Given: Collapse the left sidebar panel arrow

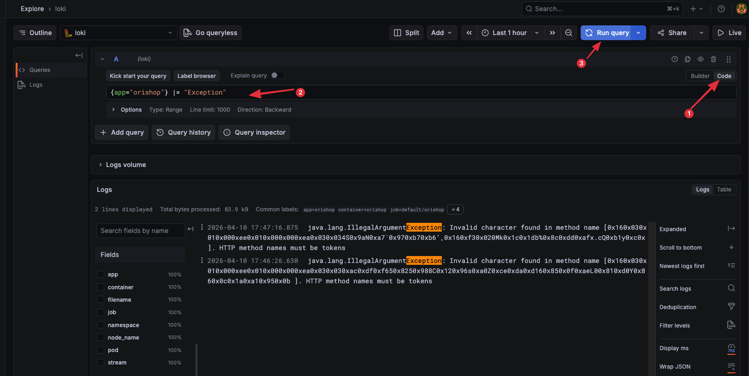Looking at the screenshot, I should click(x=79, y=55).
